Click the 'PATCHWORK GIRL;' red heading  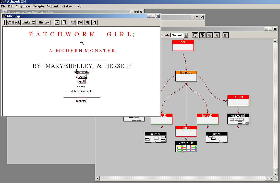tap(82, 34)
